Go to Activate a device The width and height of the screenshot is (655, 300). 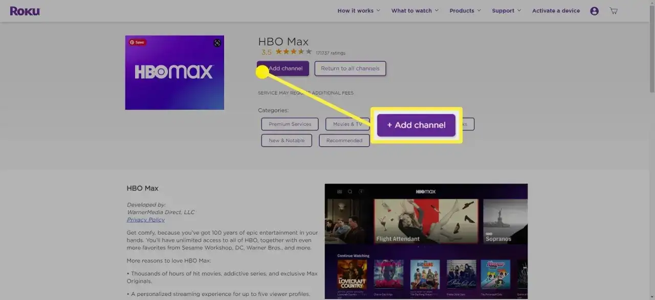(x=556, y=11)
